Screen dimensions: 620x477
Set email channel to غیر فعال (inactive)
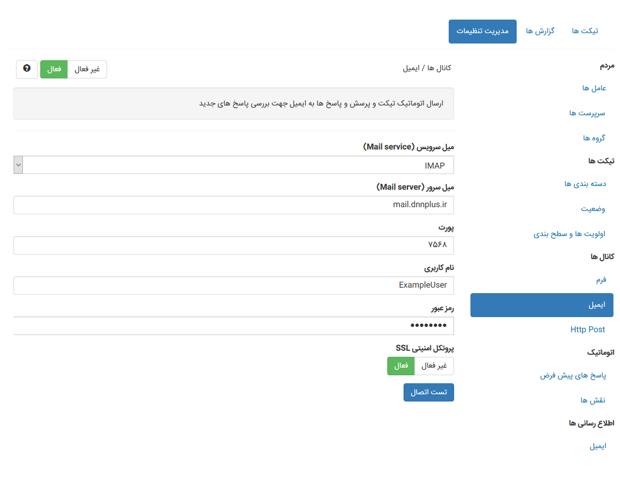click(87, 69)
